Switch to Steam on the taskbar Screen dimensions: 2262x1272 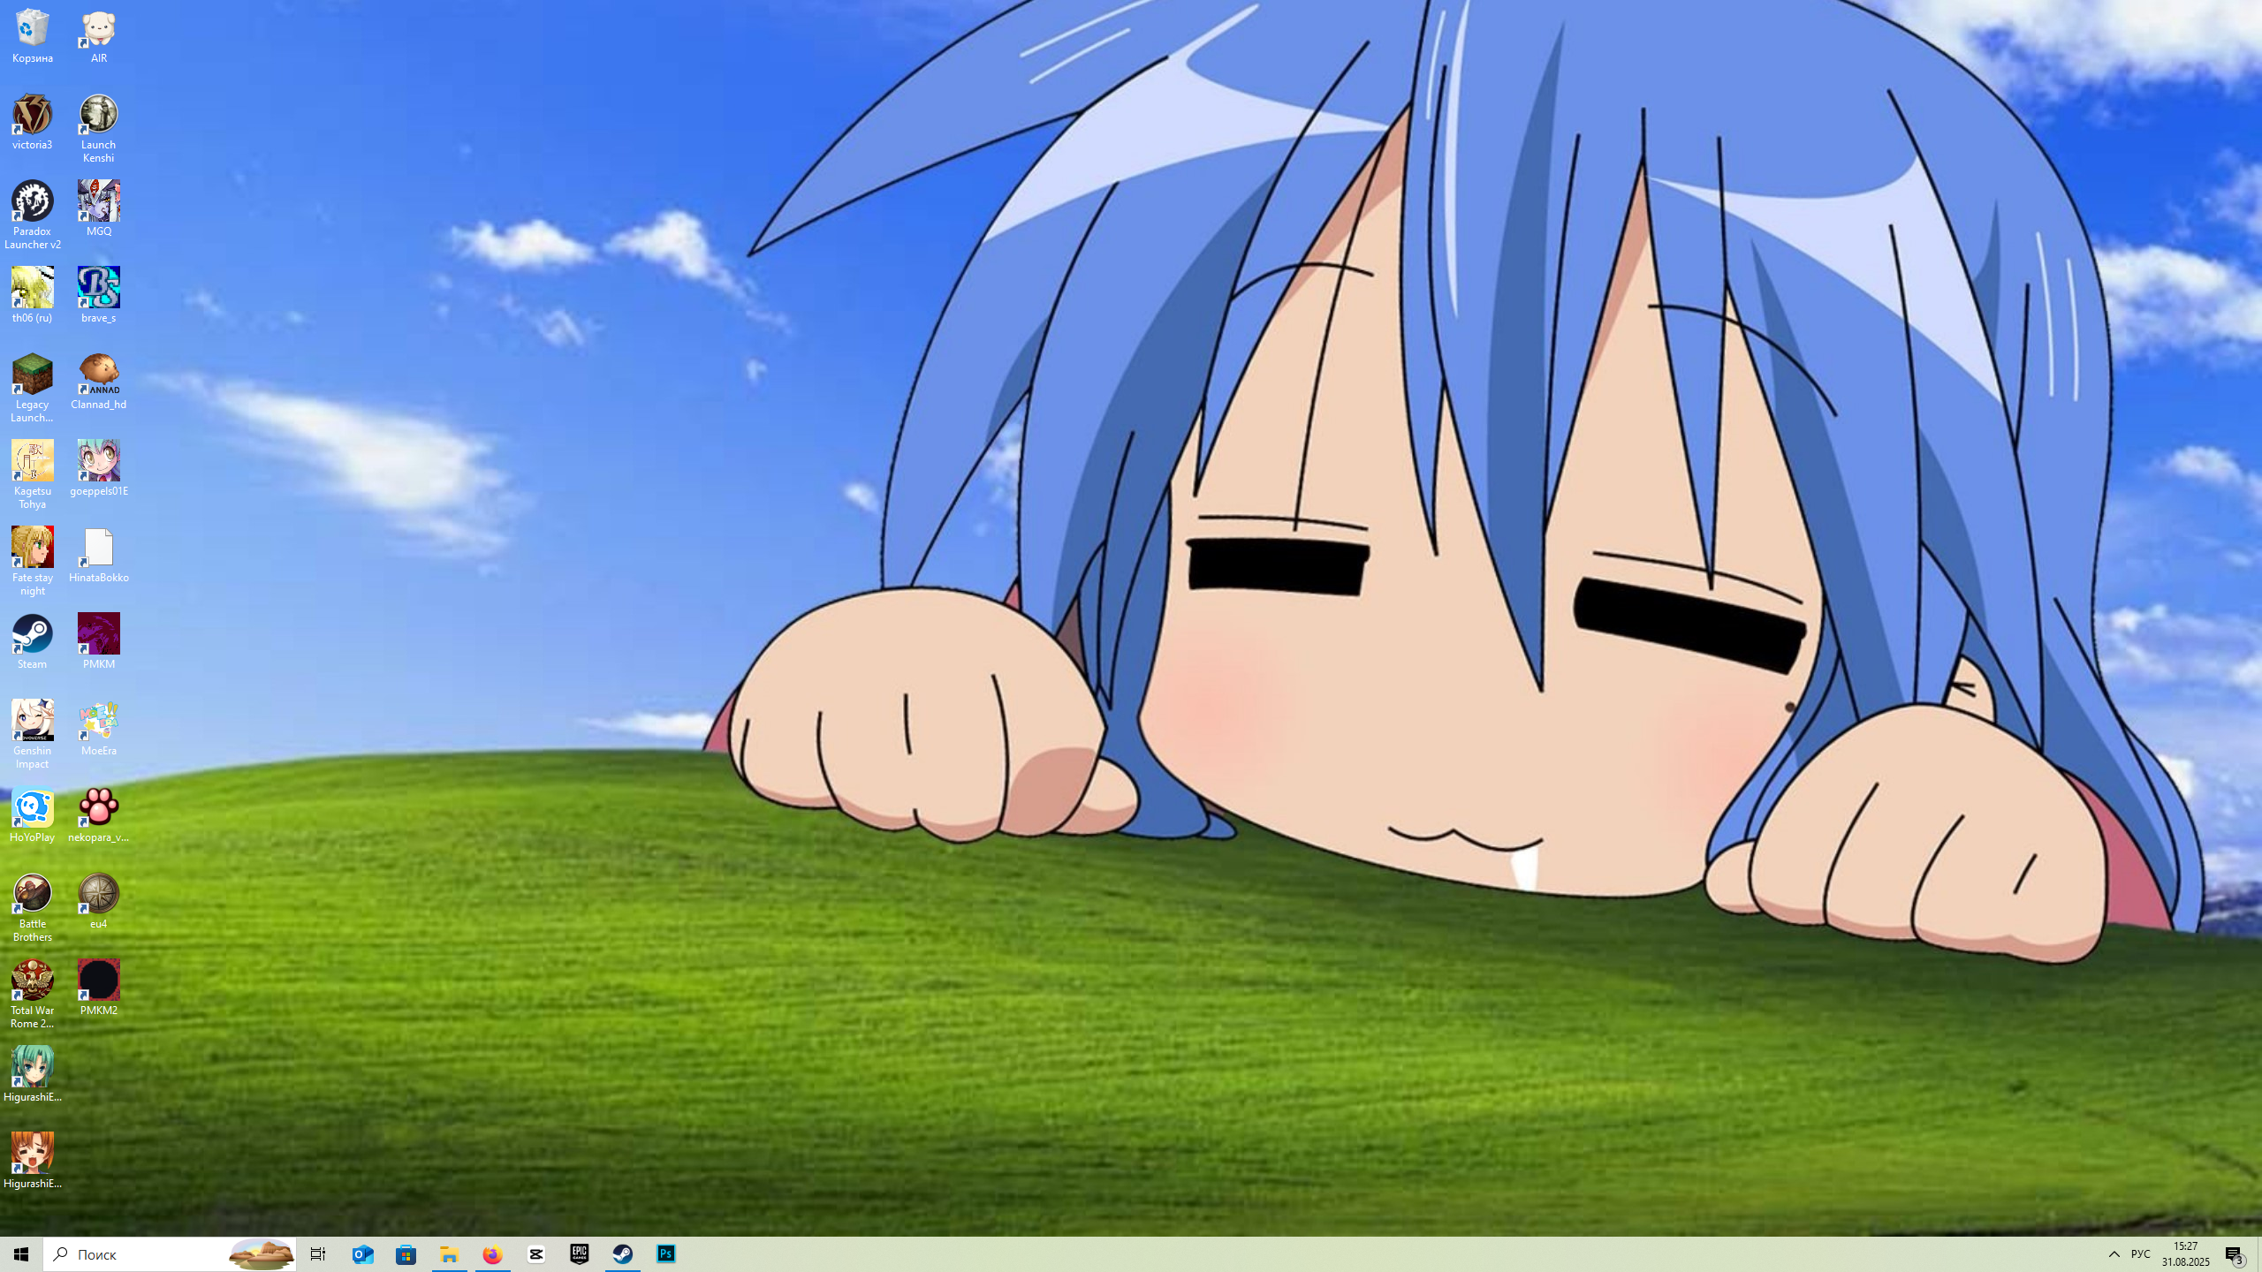click(622, 1254)
